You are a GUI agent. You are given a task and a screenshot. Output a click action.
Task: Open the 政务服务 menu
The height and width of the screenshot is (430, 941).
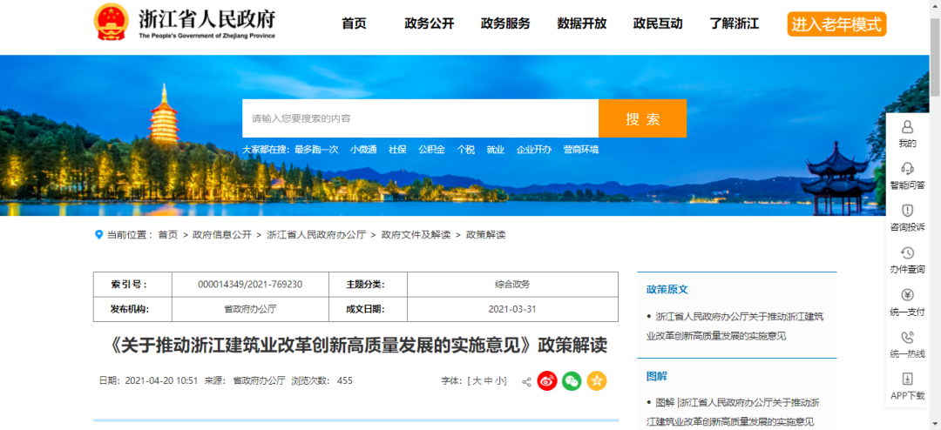point(505,24)
